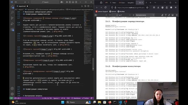The width and height of the screenshot is (188, 105).
Task: Open the errors and warnings status item
Action: [x=17, y=98]
